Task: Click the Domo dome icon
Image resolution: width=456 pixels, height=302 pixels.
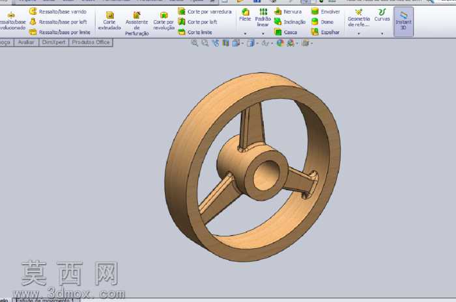Action: click(x=315, y=21)
